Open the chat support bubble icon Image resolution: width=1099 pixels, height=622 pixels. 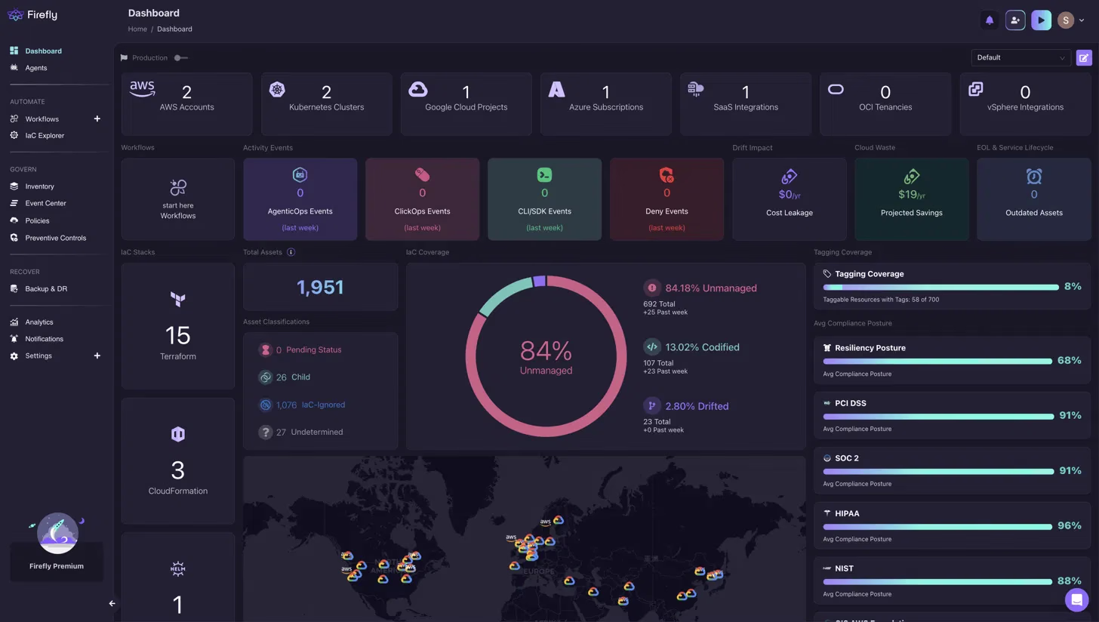pos(1076,599)
